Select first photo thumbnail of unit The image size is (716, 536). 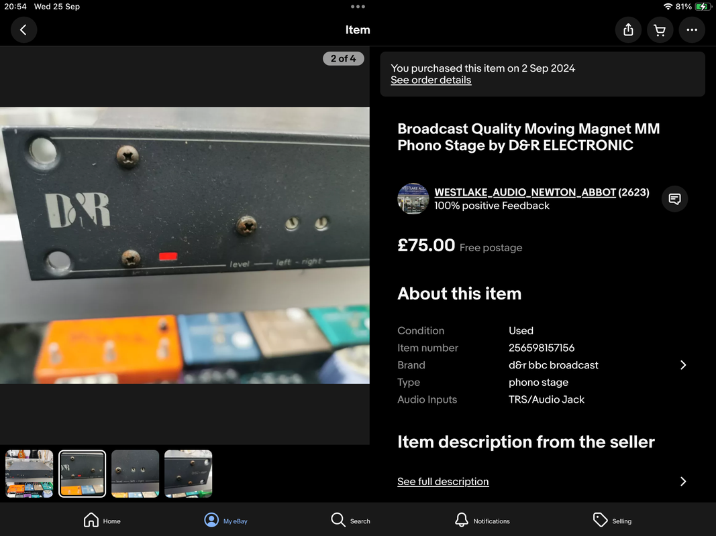point(30,474)
